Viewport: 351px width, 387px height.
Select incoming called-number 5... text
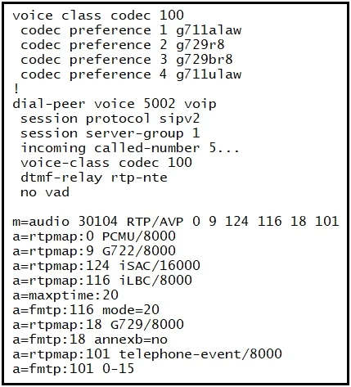pos(130,148)
